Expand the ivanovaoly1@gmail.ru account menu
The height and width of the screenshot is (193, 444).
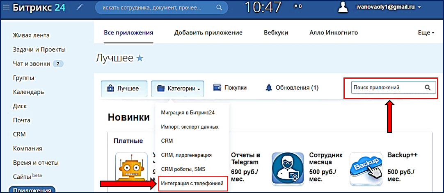389,7
